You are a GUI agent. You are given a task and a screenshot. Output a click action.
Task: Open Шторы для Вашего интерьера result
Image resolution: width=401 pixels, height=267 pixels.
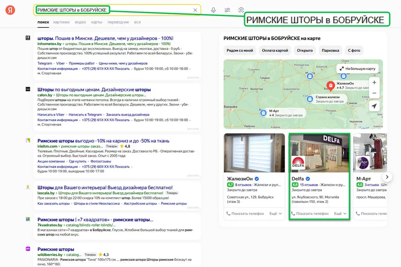[x=105, y=187]
